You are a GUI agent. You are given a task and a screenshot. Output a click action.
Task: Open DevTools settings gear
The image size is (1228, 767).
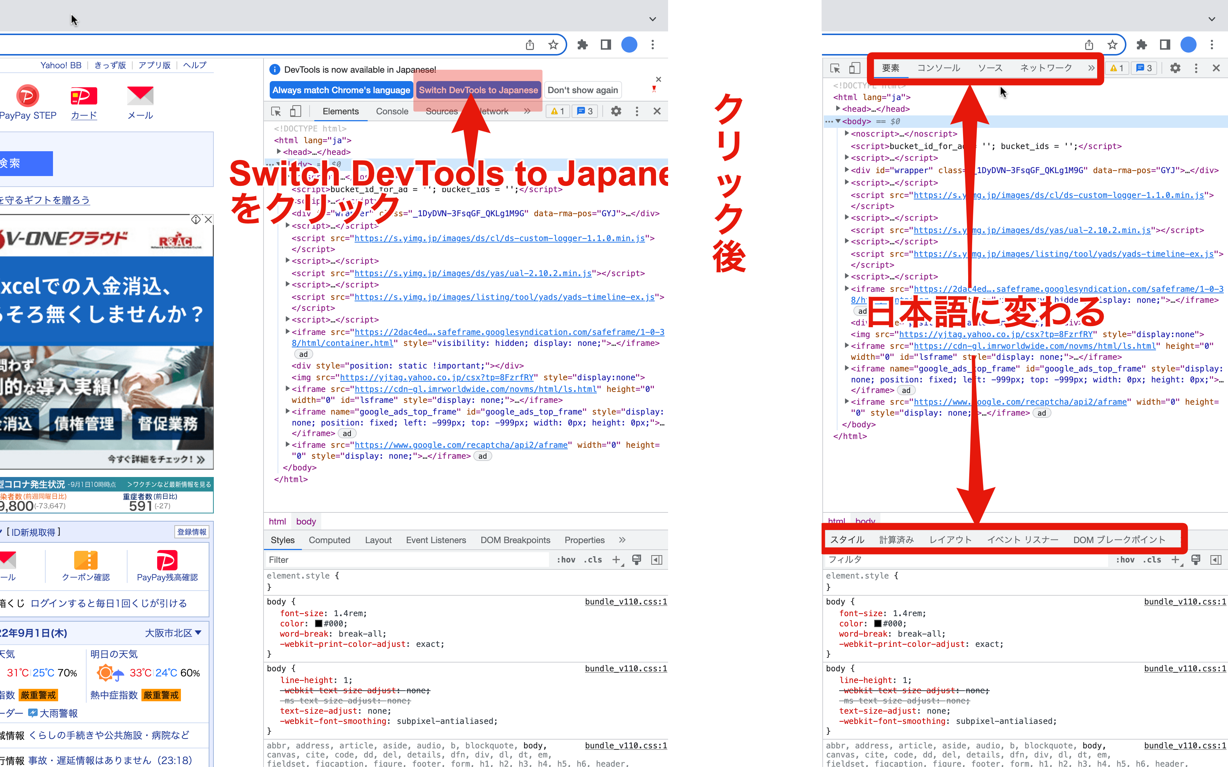pyautogui.click(x=615, y=111)
